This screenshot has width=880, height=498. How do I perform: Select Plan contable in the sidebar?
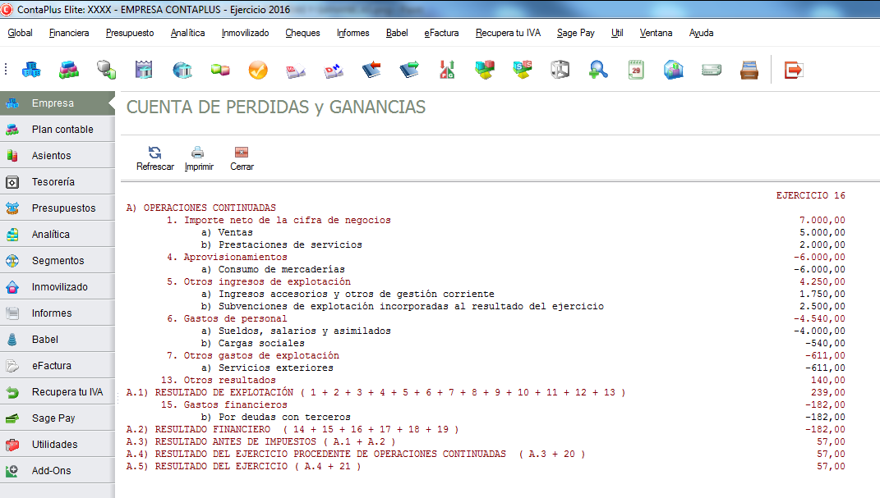(58, 130)
